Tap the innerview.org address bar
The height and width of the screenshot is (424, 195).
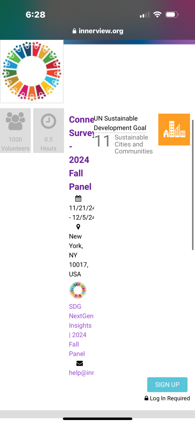click(97, 31)
